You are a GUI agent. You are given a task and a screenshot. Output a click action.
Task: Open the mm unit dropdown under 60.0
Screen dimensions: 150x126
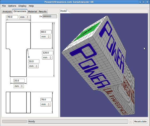(46, 37)
